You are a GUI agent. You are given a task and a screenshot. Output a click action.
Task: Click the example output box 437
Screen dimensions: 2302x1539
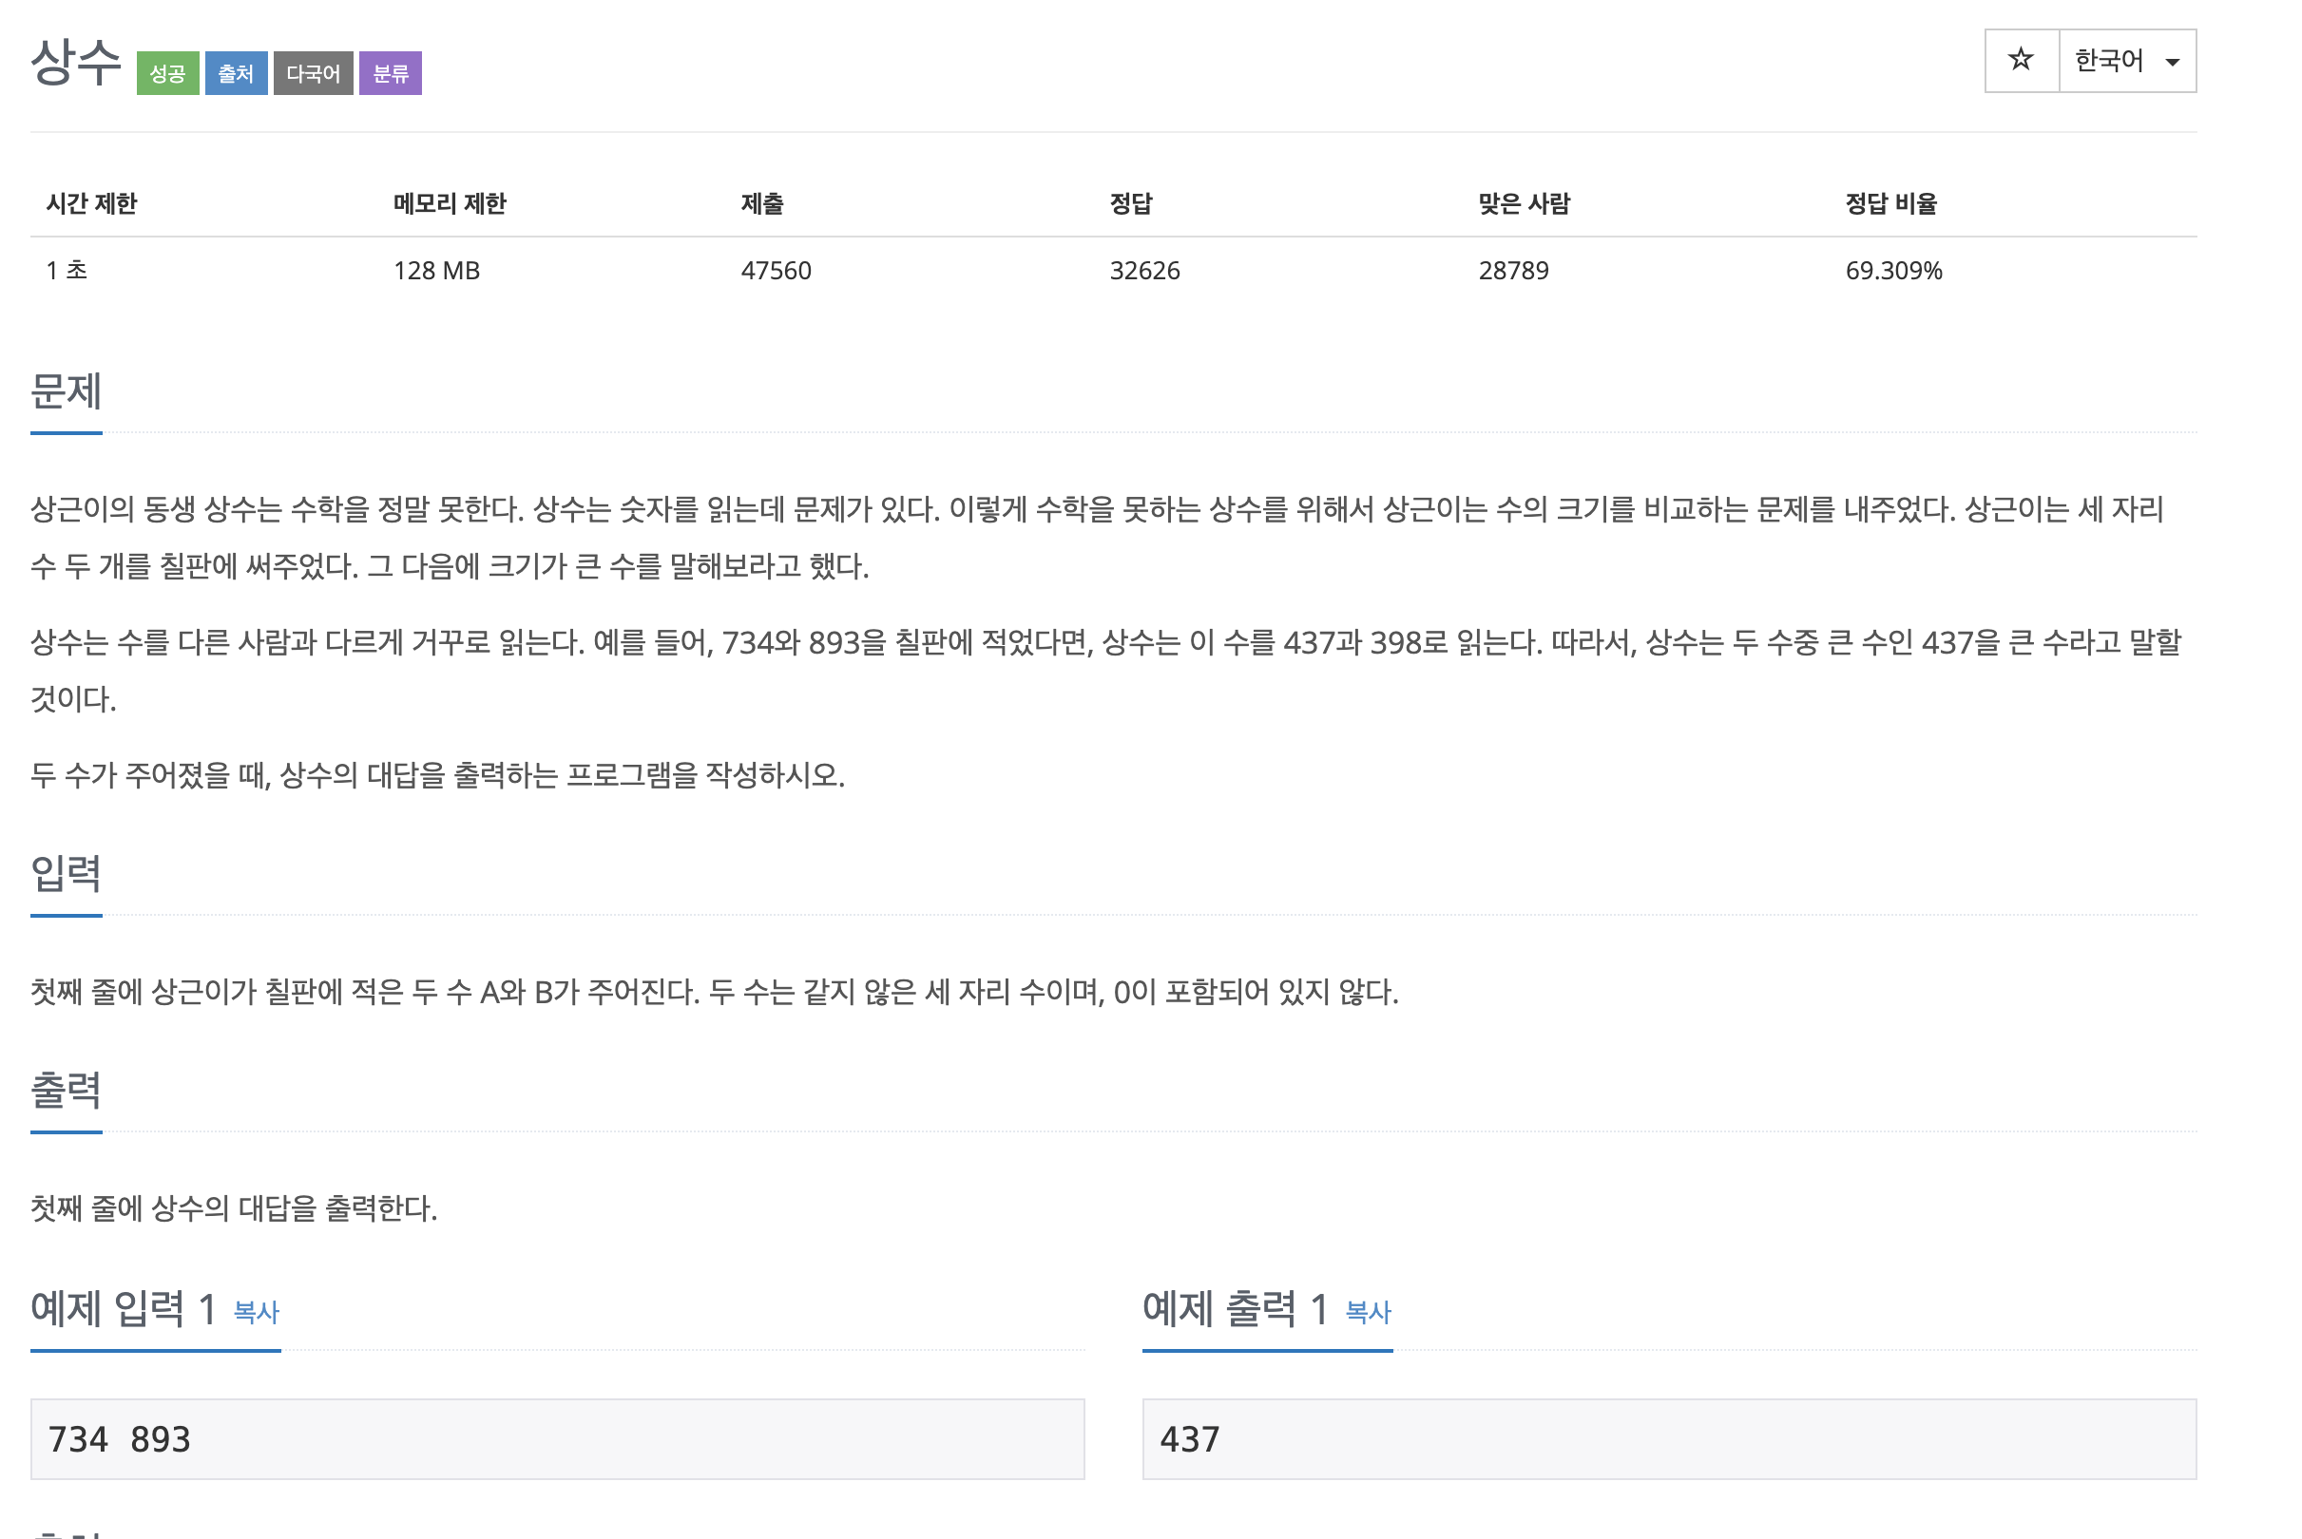1668,1439
